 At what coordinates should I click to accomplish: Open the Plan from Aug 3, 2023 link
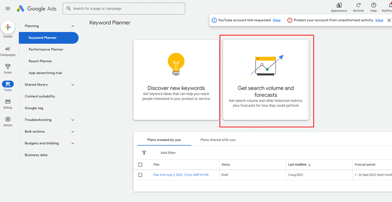pos(181,175)
